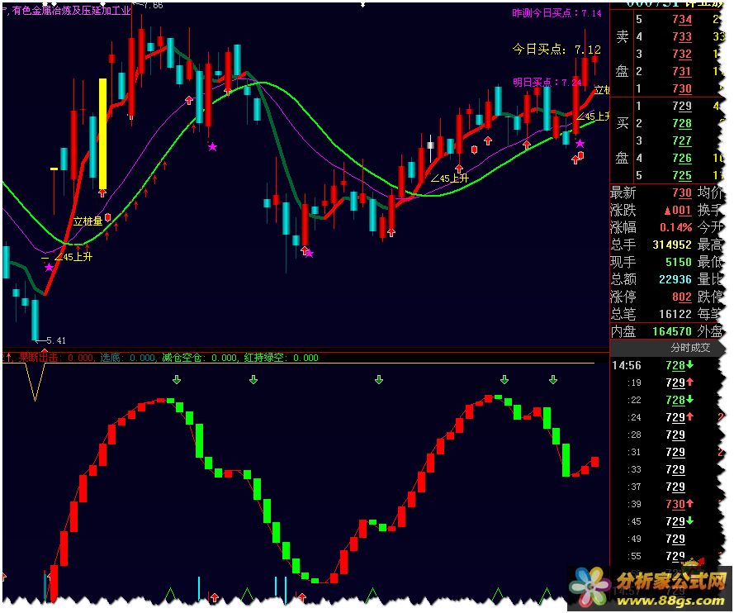This screenshot has height=613, width=734.
Task: Select the 14:56 trade tick row
Action: click(x=666, y=365)
